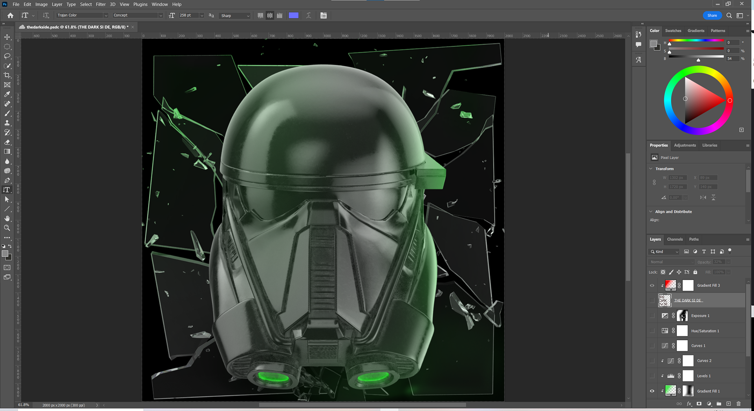Open the warp text options
The width and height of the screenshot is (754, 411).
click(309, 15)
